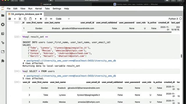Open the View menu
Screen dimensions: 186x104
click(23, 9)
